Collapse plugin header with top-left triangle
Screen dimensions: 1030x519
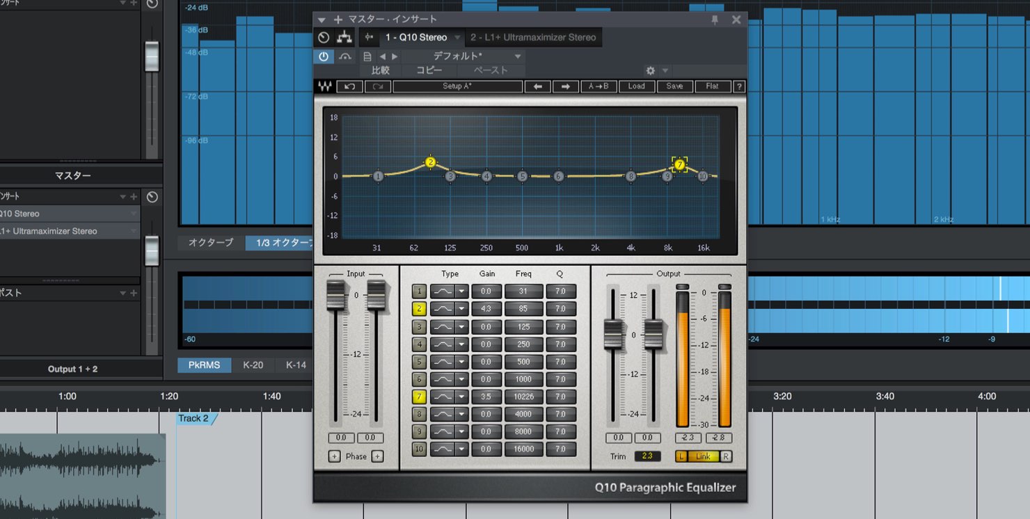coord(322,20)
